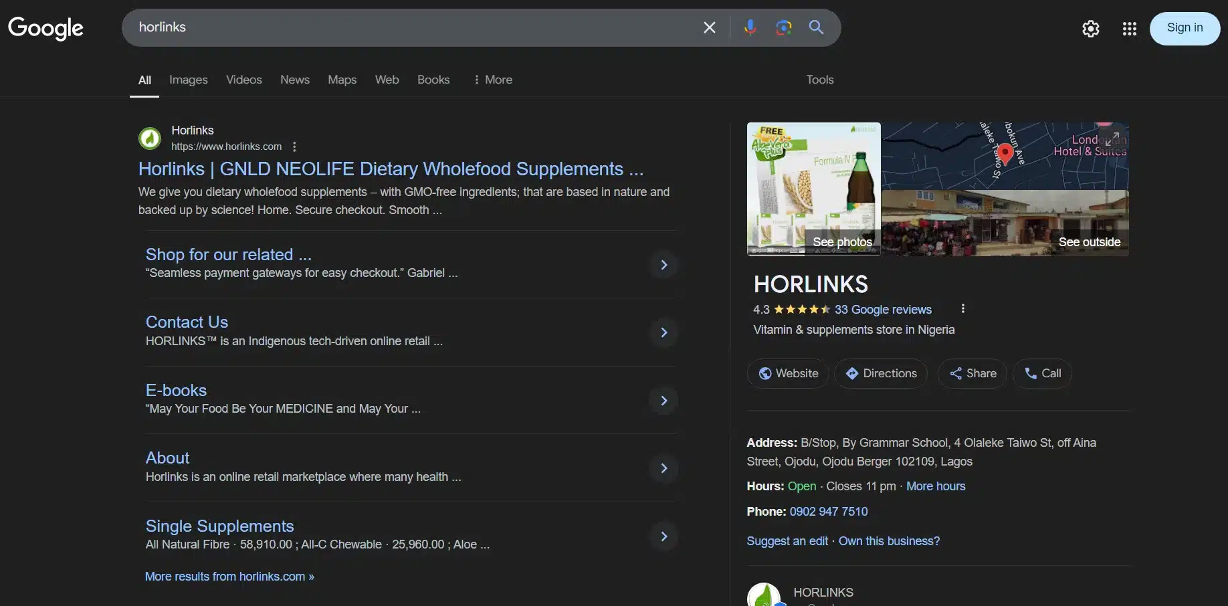Viewport: 1228px width, 606px height.
Task: Expand the Single Supplements chevron arrow
Action: [x=663, y=536]
